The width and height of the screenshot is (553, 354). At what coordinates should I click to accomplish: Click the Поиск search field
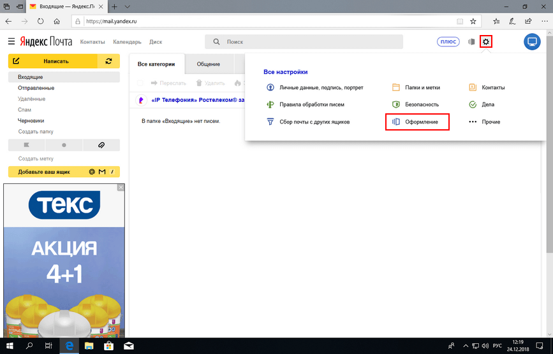point(304,42)
